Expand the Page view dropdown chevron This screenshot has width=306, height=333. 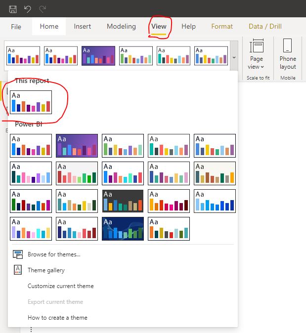(262, 67)
